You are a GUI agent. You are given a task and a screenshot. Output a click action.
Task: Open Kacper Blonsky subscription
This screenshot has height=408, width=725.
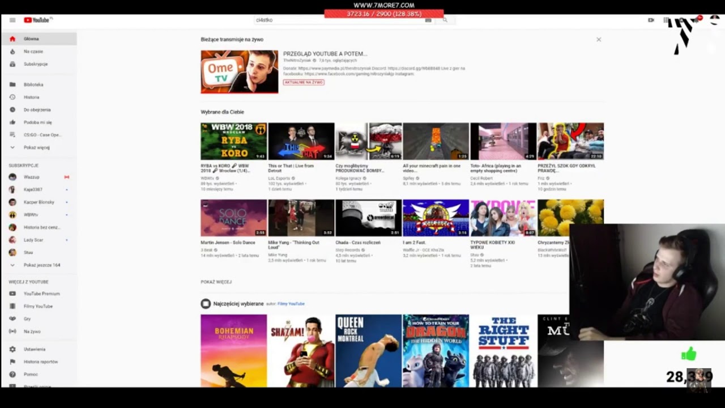pos(39,202)
